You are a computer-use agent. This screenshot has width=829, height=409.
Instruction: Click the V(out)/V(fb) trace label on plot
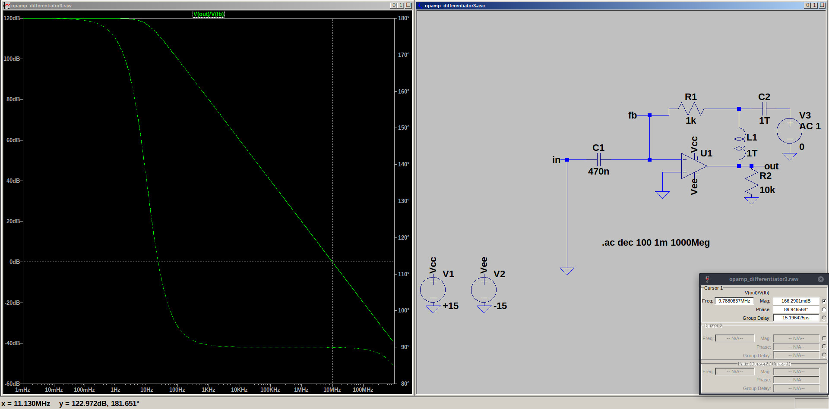click(x=209, y=14)
